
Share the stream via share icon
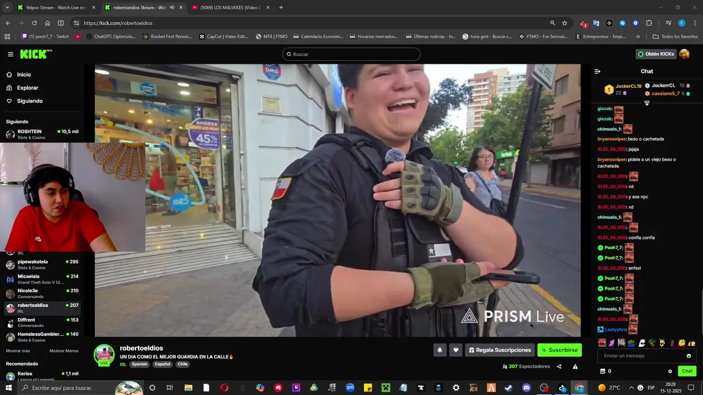559,366
